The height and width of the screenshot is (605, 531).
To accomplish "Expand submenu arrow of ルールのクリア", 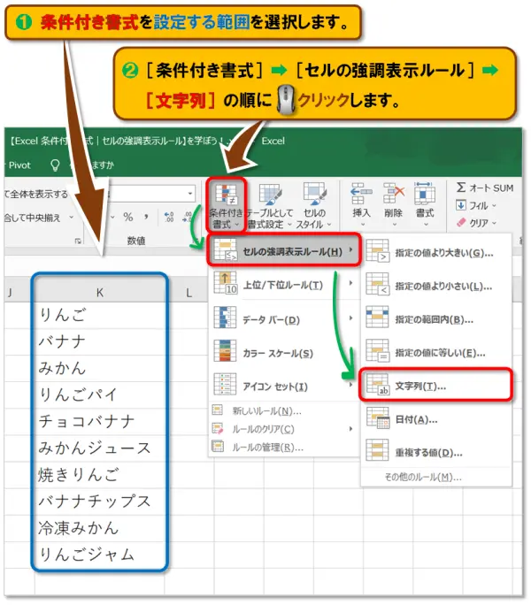I will click(x=350, y=429).
